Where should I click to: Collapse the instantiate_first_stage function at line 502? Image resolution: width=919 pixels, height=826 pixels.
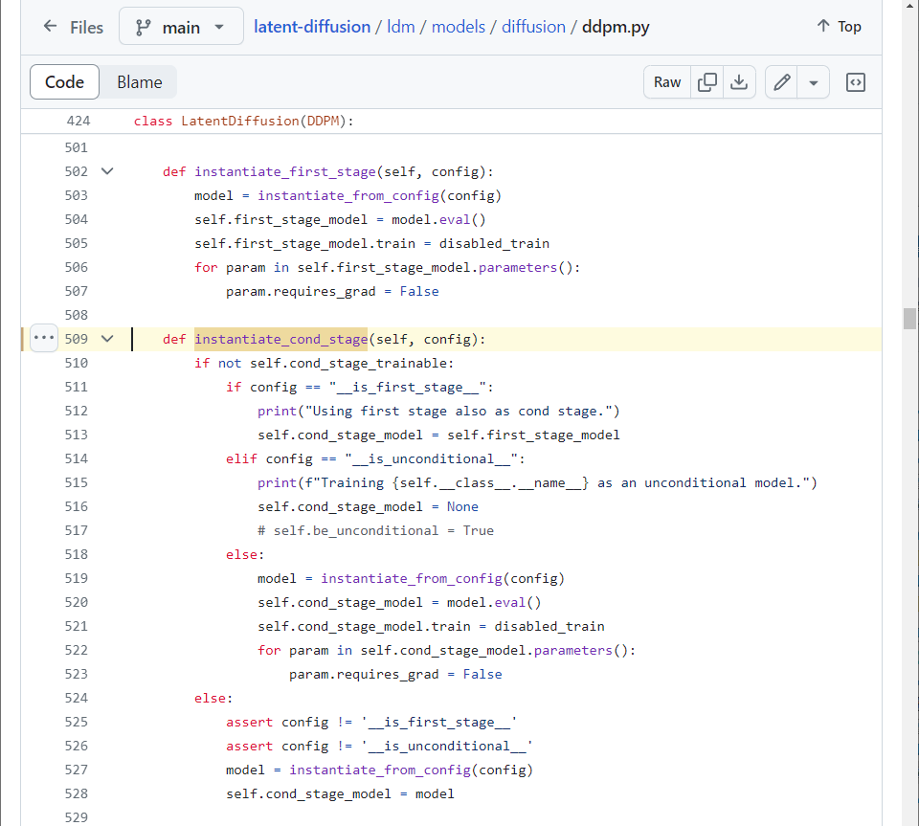click(x=107, y=171)
